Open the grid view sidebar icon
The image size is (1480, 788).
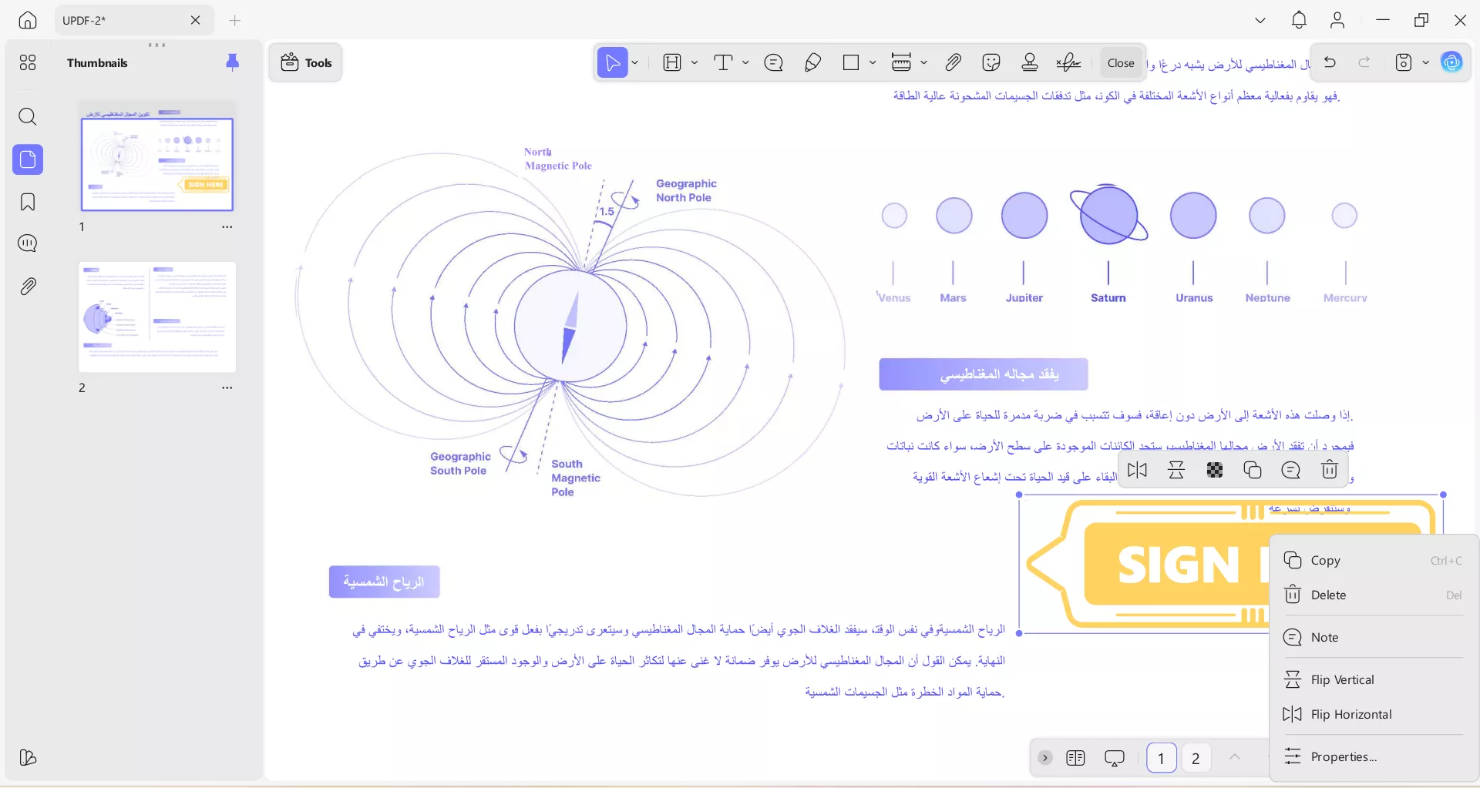coord(28,62)
